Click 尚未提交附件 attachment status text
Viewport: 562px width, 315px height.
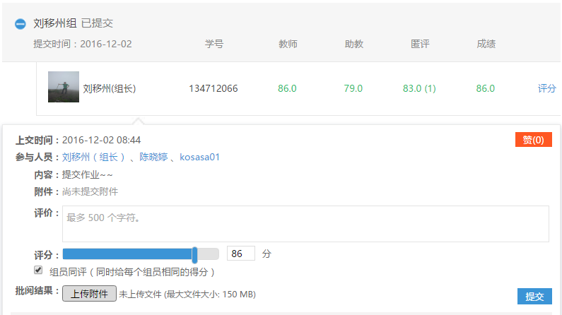pos(90,192)
